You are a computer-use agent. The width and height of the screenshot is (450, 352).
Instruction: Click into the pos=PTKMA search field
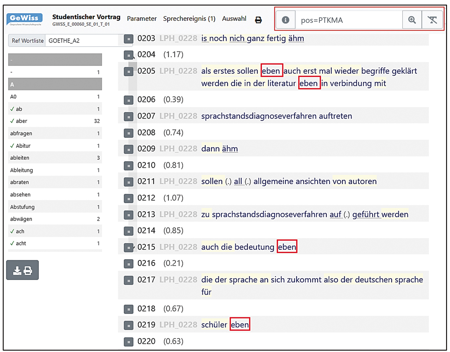point(348,20)
